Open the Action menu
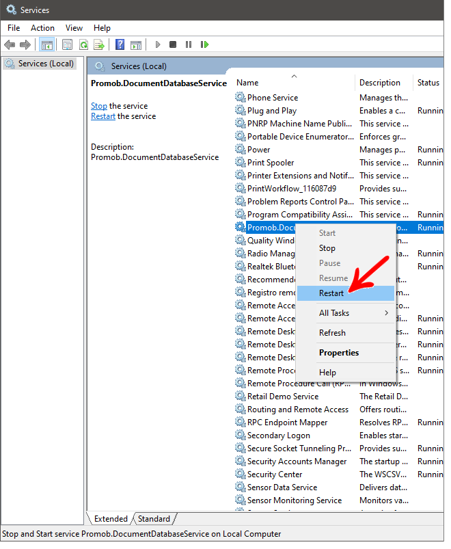 click(42, 28)
